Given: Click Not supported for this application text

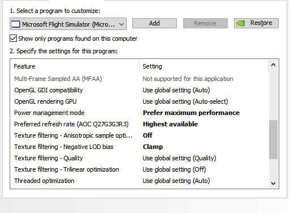Looking at the screenshot, I should [x=188, y=79].
